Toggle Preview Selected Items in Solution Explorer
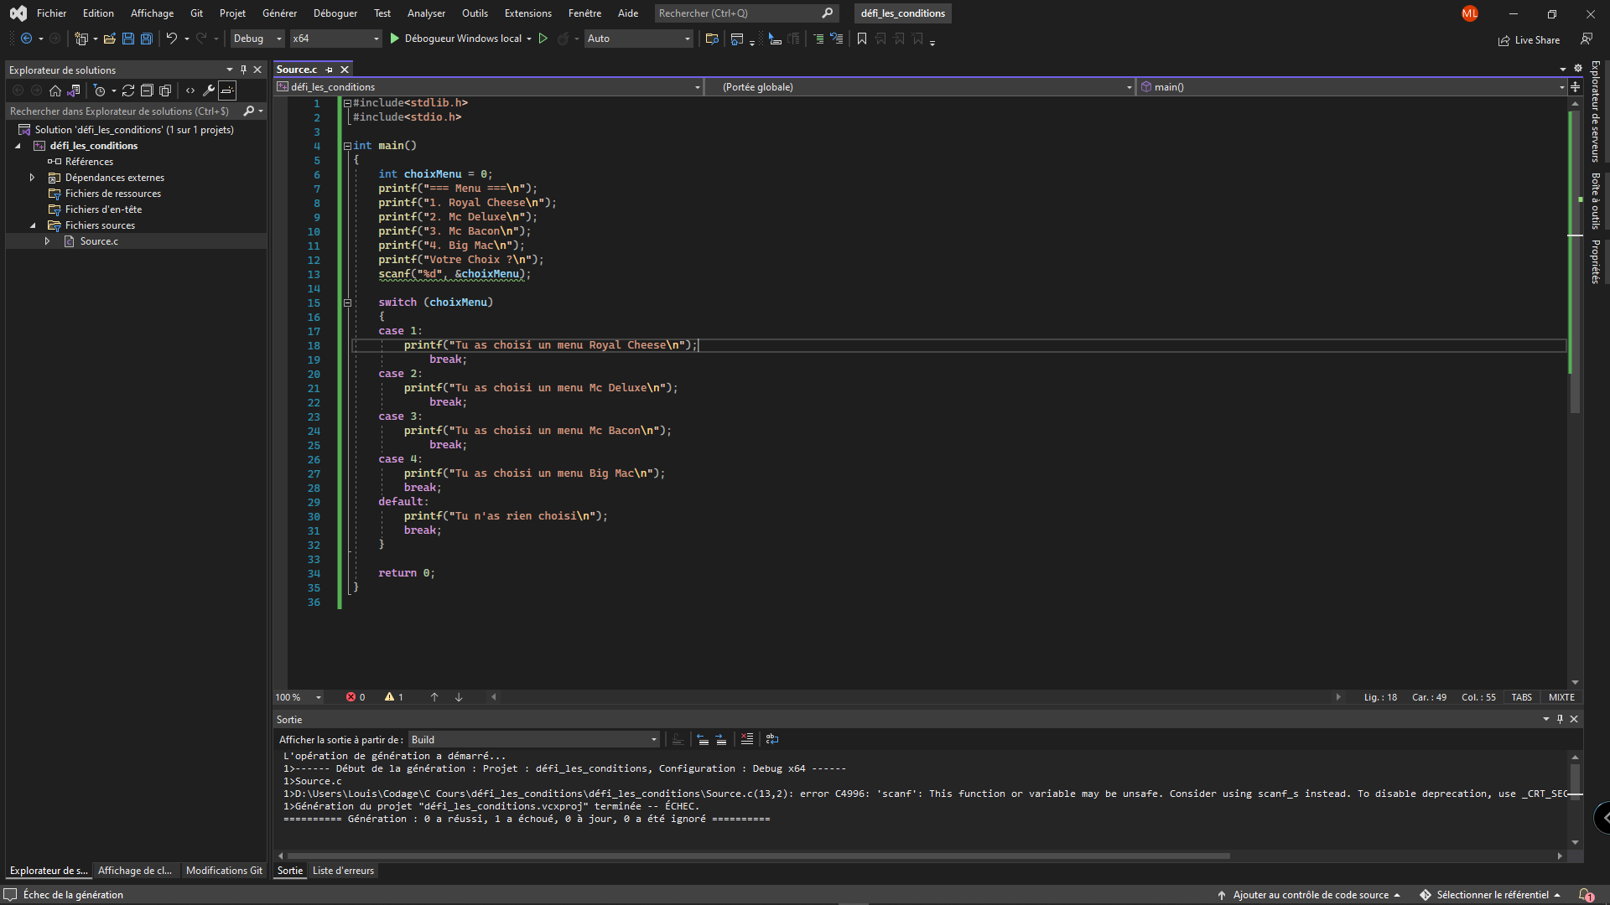Viewport: 1610px width, 905px height. 227,90
